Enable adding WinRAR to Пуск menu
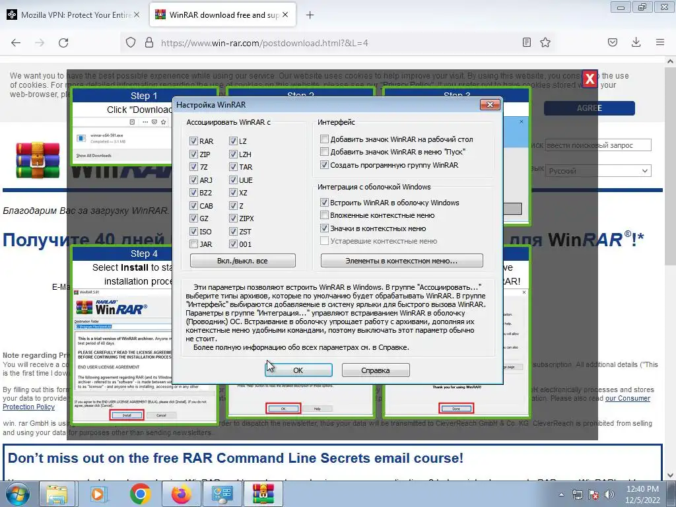The width and height of the screenshot is (676, 507). [324, 152]
